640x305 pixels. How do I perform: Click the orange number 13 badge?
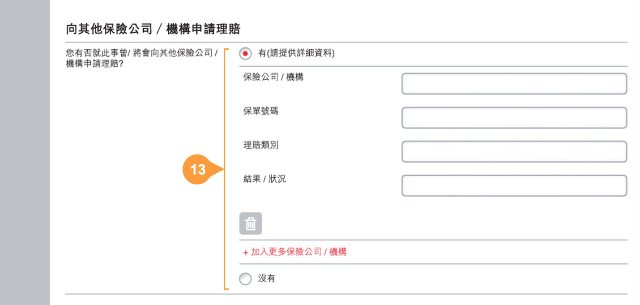pos(197,170)
